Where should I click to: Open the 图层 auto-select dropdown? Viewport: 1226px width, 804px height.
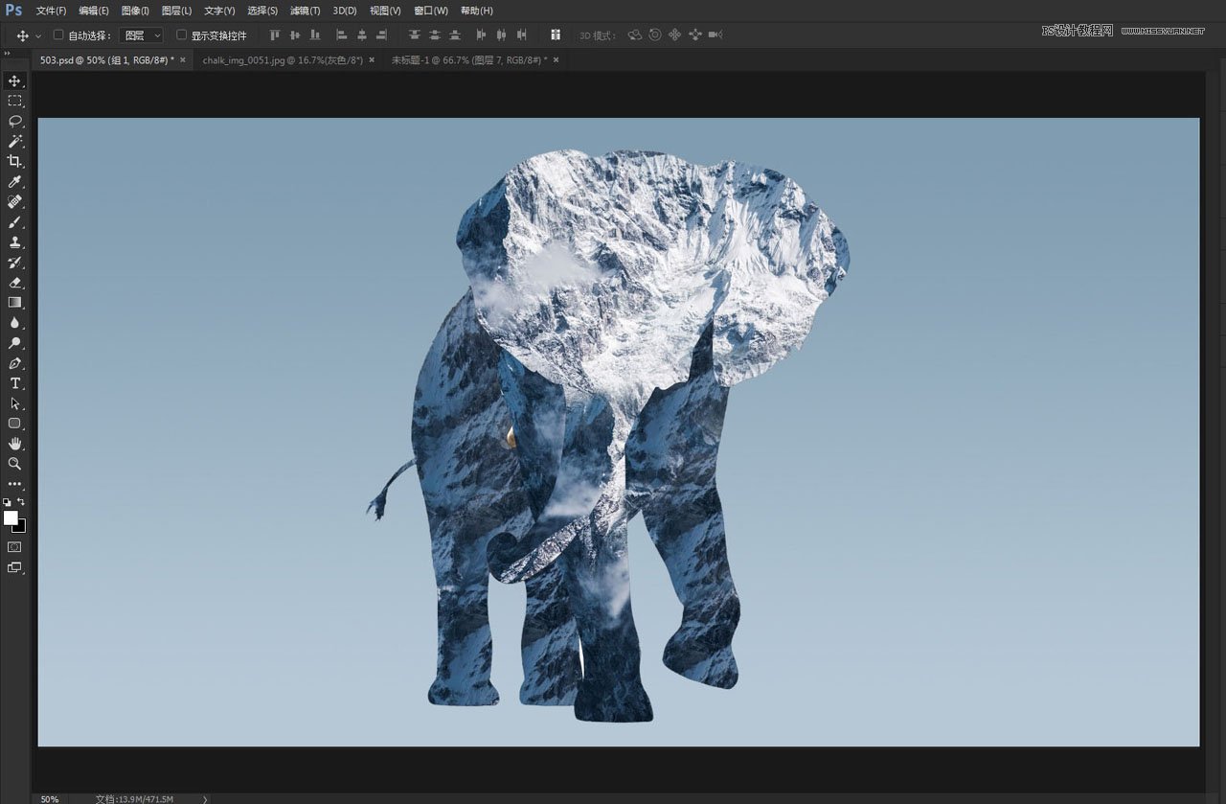click(x=143, y=35)
